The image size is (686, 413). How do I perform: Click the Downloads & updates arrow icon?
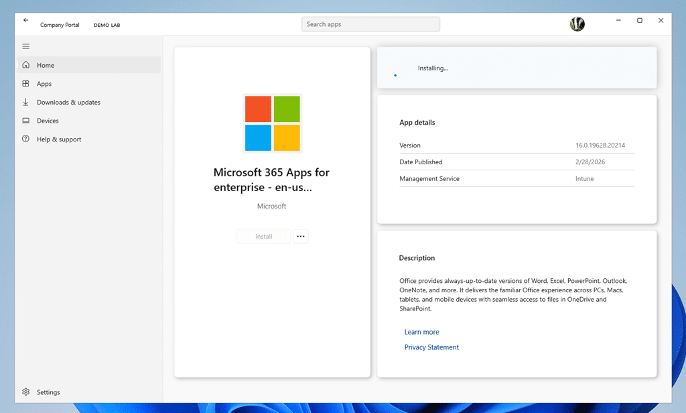point(26,103)
